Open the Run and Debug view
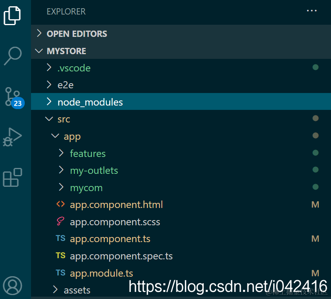 click(12, 137)
